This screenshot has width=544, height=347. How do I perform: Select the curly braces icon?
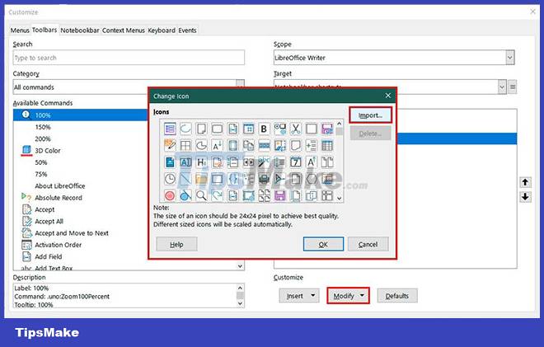coord(232,179)
